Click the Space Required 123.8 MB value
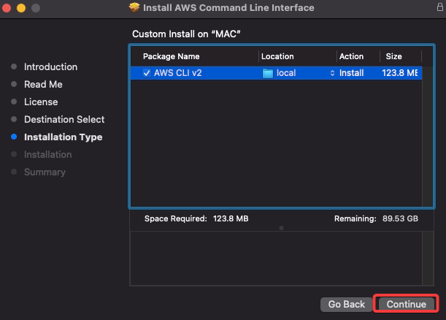 (x=231, y=218)
